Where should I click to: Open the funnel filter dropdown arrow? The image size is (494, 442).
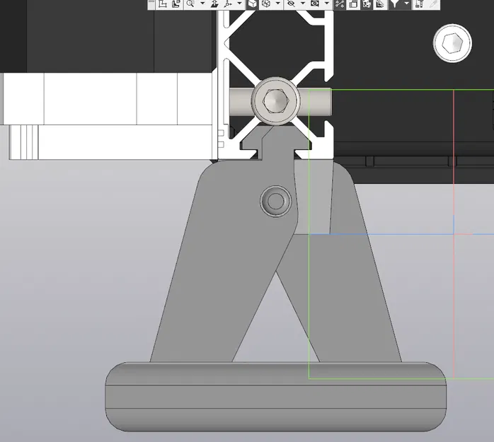[407, 4]
